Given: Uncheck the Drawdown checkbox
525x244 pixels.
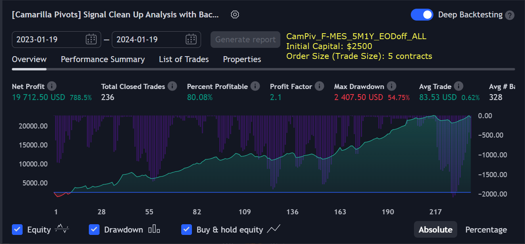Looking at the screenshot, I should (x=94, y=229).
